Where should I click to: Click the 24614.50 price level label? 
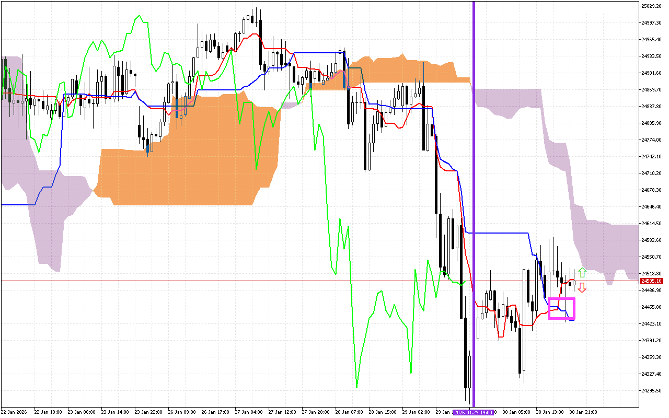(x=651, y=224)
